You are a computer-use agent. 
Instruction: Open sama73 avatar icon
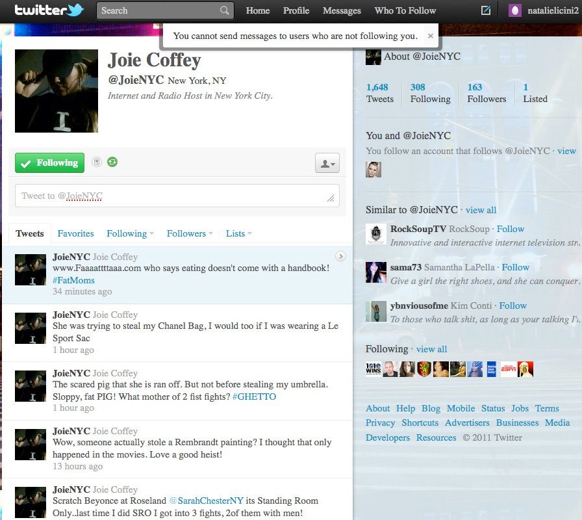[x=376, y=272]
